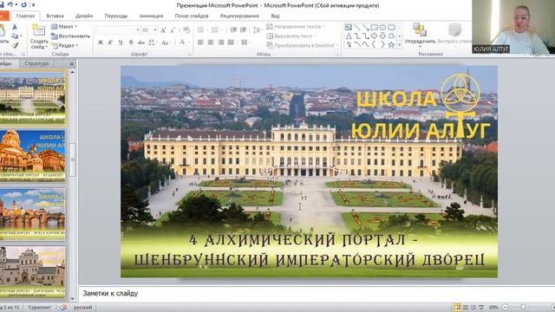Toggle Align text left
The image size is (555, 312).
pyautogui.click(x=200, y=42)
